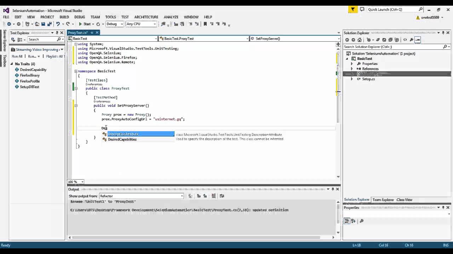The image size is (453, 254).
Task: Expand the References node in Solution Explorer
Action: (x=352, y=69)
